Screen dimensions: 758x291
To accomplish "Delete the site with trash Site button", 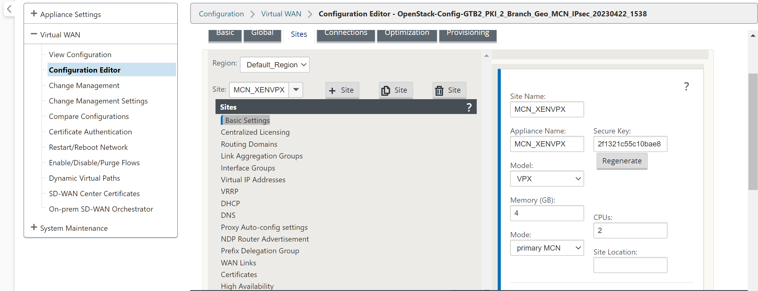I will (449, 90).
